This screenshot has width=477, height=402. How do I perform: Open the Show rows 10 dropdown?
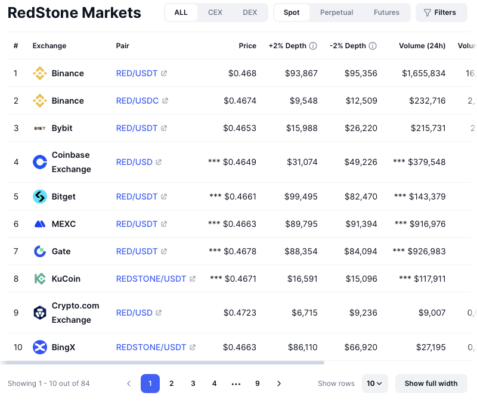tap(375, 384)
